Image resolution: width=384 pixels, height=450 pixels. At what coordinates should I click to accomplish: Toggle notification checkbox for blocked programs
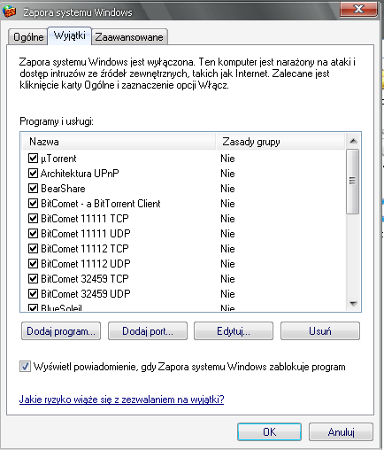(x=25, y=367)
